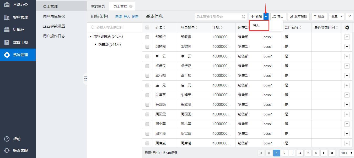Open 数据上报 in the sidebar

[18, 42]
